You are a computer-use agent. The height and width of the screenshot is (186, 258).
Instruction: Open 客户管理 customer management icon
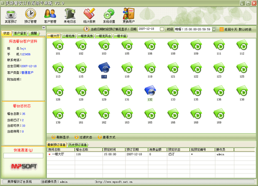(50, 15)
